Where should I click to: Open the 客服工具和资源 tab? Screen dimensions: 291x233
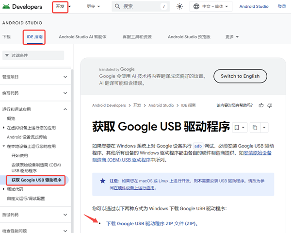coord(137,37)
